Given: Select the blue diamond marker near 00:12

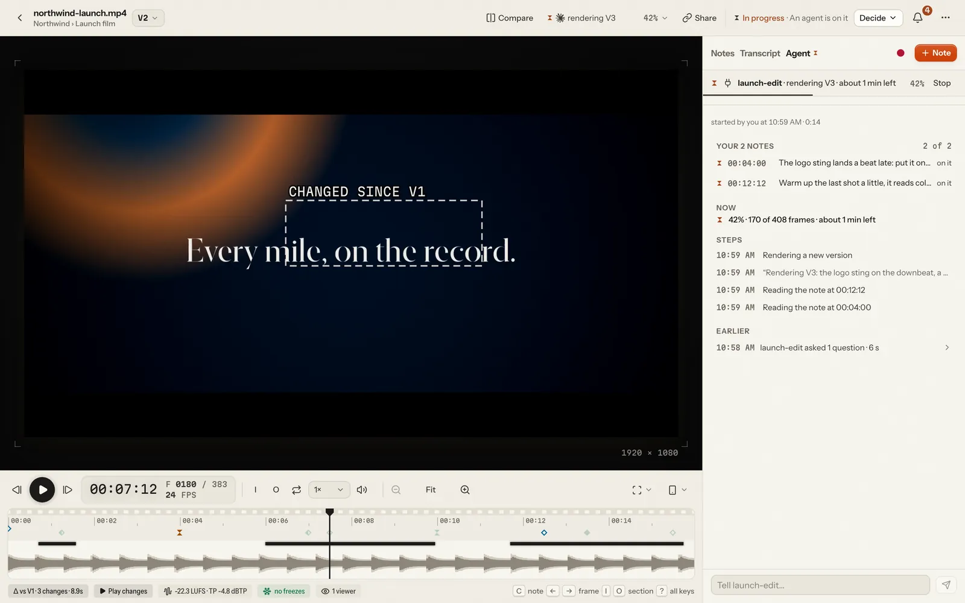Looking at the screenshot, I should 544,532.
